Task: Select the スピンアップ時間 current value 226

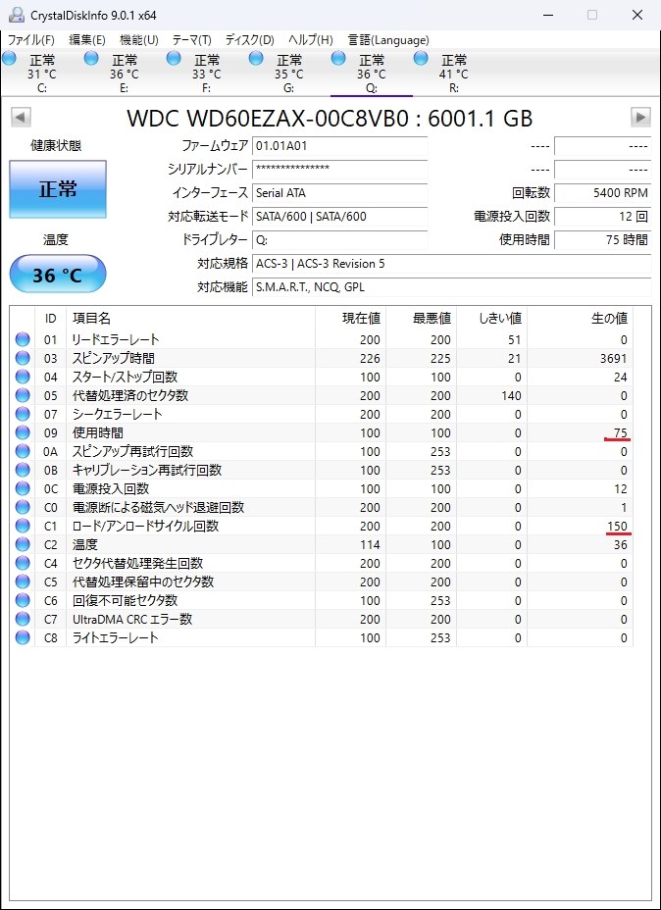Action: [x=370, y=359]
